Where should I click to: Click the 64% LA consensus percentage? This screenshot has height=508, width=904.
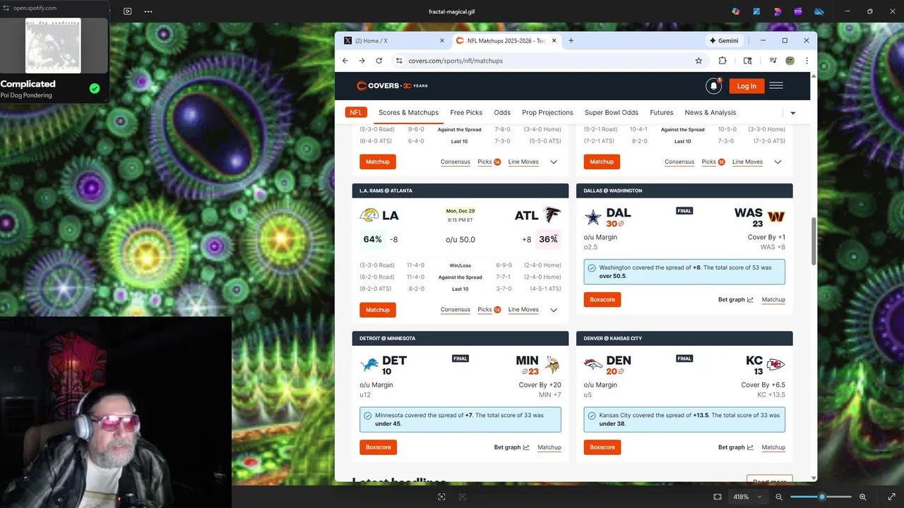(372, 239)
